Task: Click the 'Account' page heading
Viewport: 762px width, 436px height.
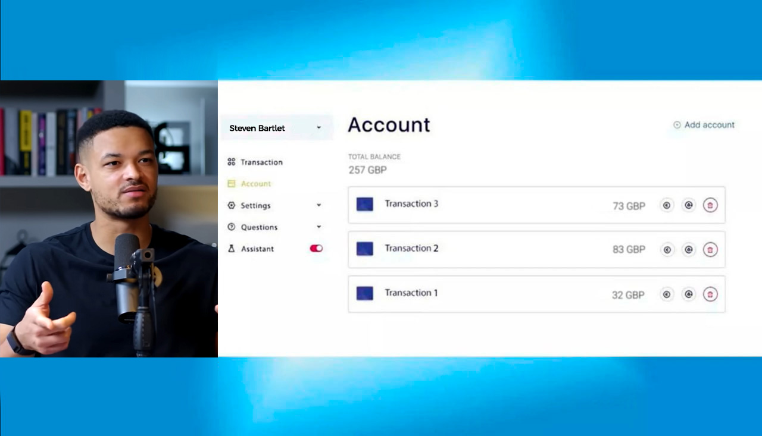Action: pos(389,125)
